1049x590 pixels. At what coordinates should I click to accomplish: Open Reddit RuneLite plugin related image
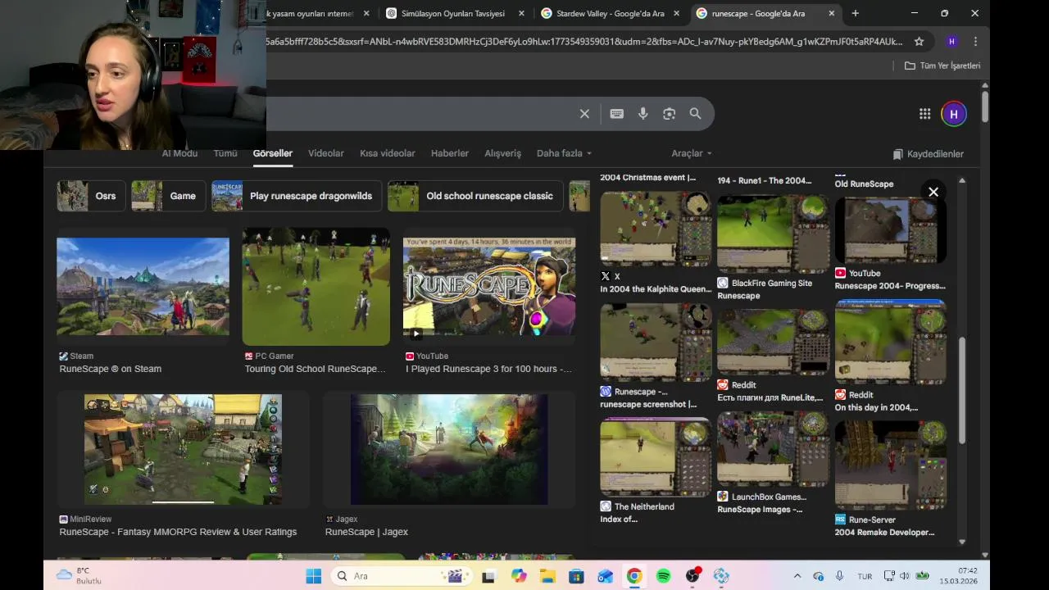pos(773,342)
